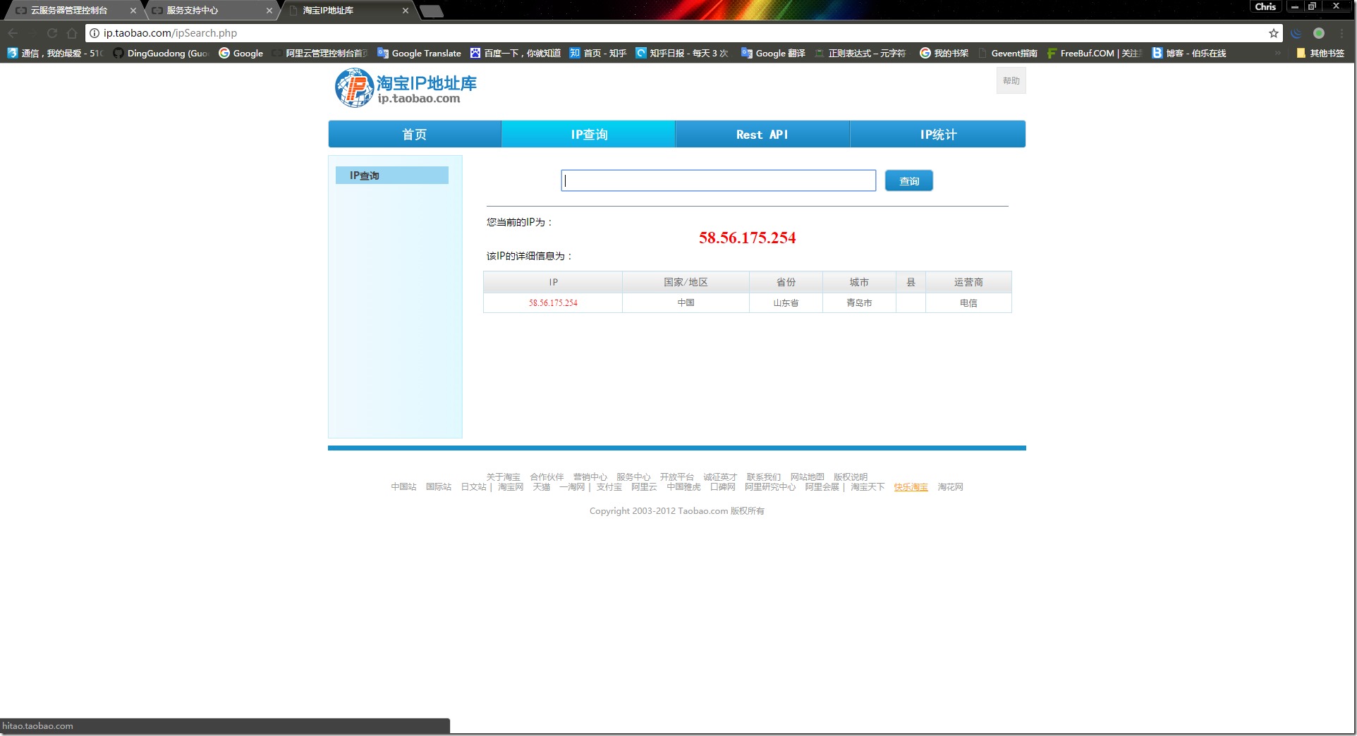The image size is (1357, 736).
Task: Open the 合作伙伴 footer link
Action: pyautogui.click(x=547, y=477)
